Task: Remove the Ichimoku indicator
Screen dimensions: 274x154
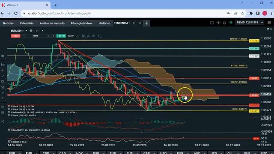Action: 12,113
